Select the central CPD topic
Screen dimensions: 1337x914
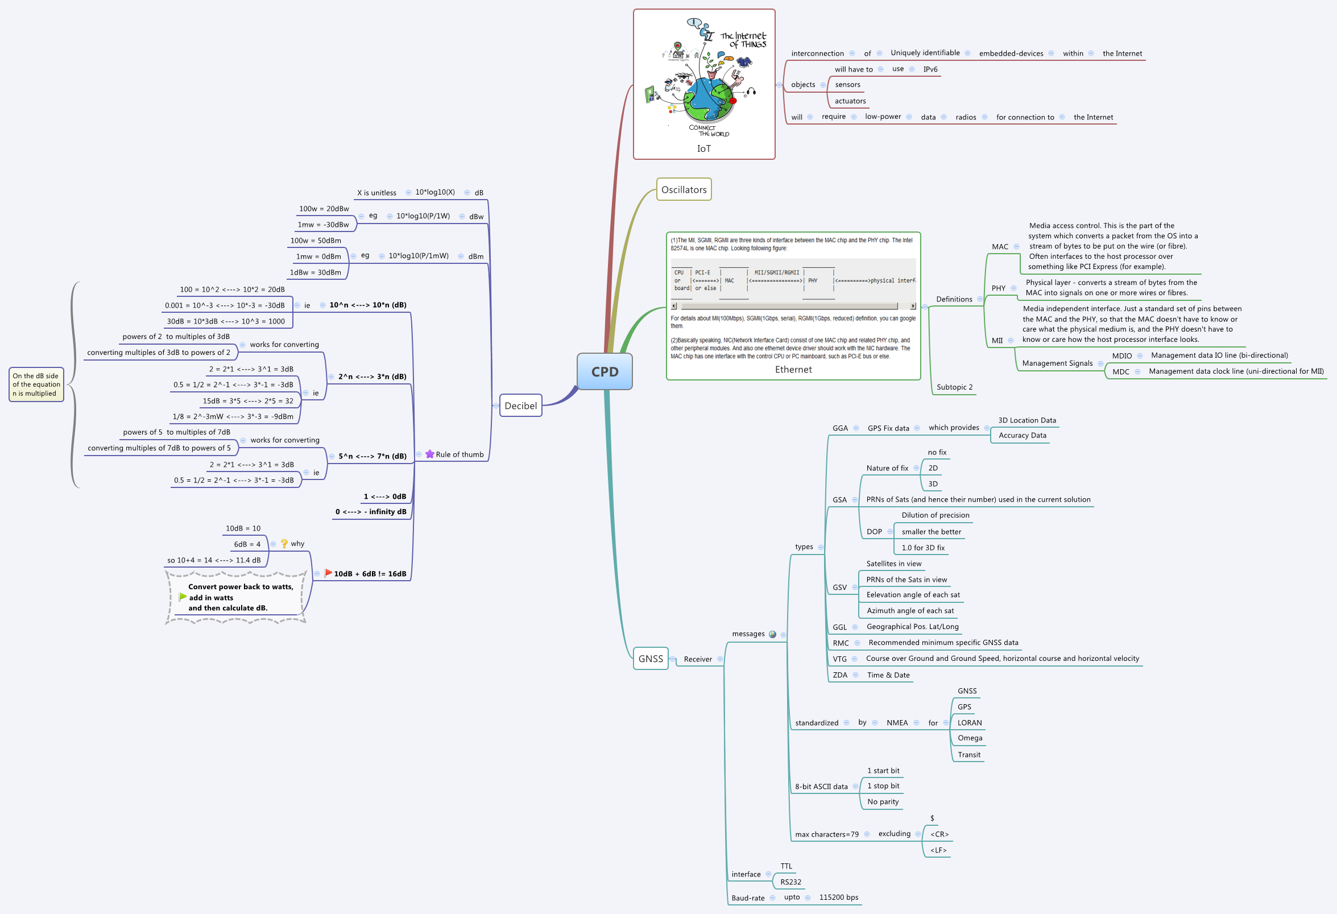click(x=605, y=371)
